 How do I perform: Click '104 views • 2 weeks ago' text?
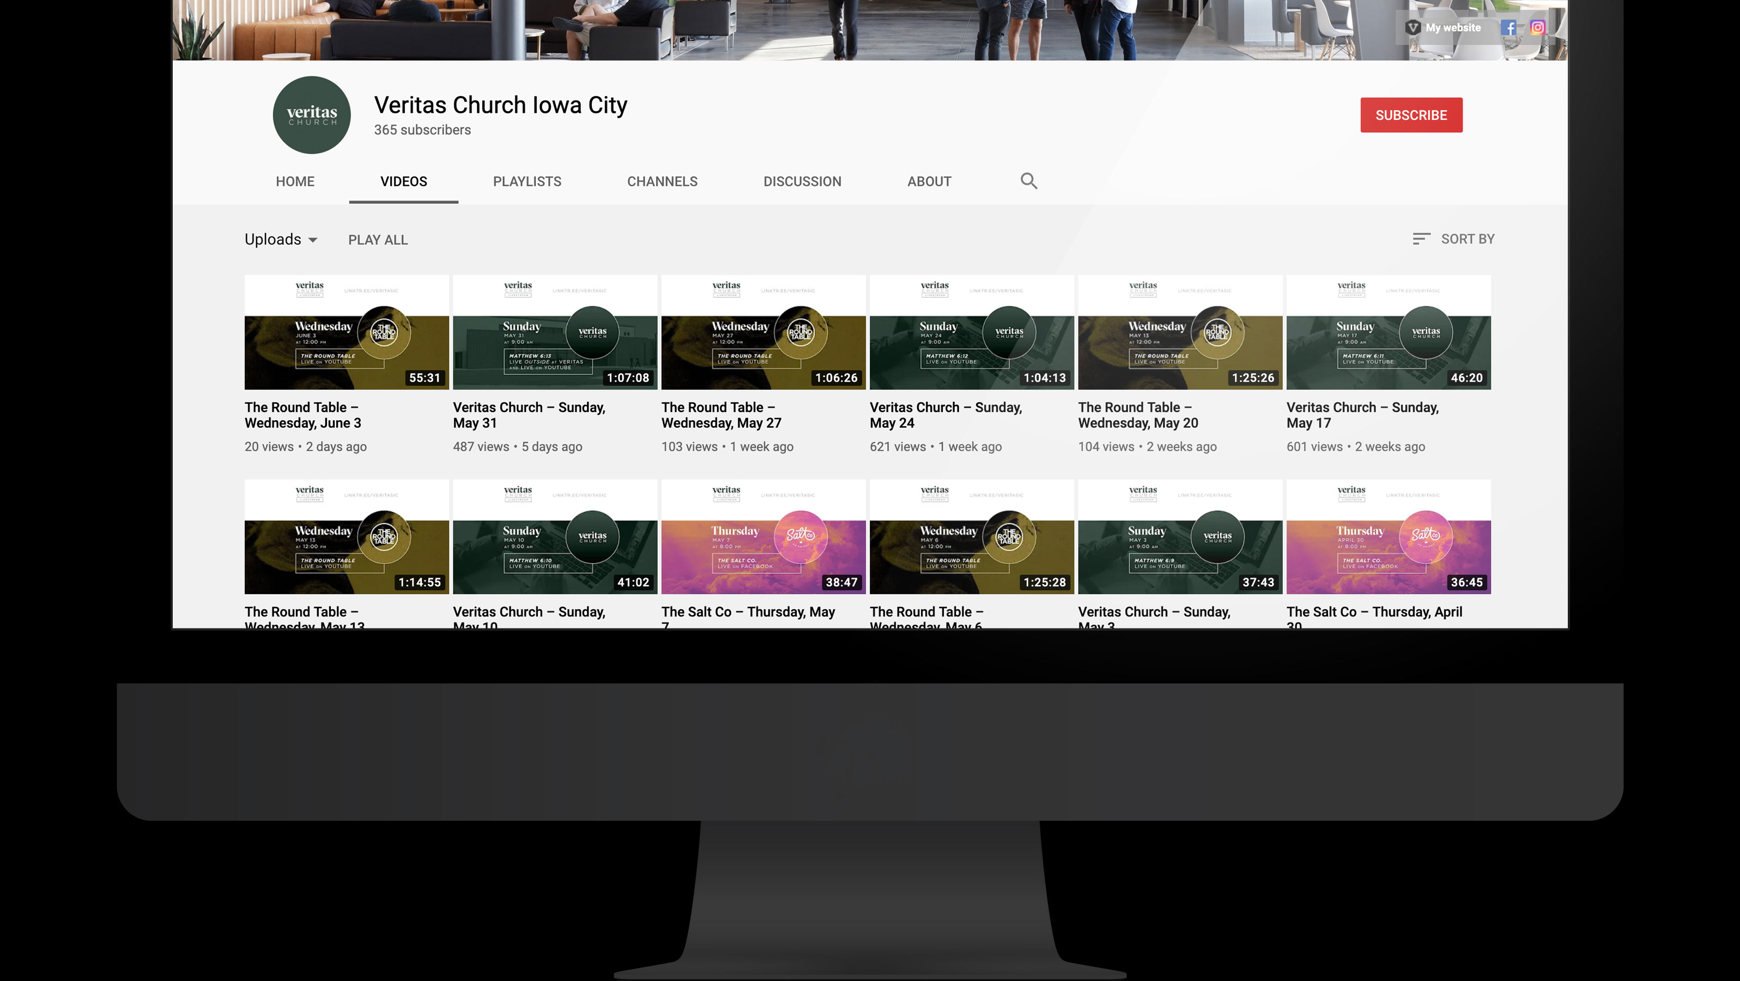pyautogui.click(x=1147, y=446)
